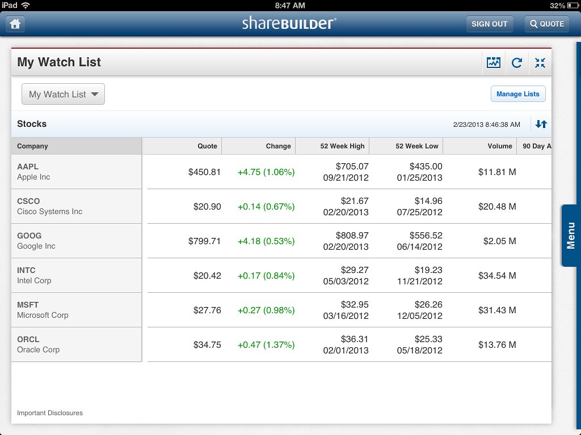Tap the Wi-Fi status icon
This screenshot has height=435, width=581.
point(26,5)
